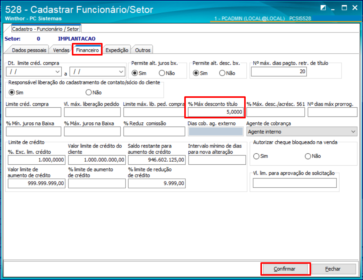Focus the % Reduz comissão field
Image resolution: width=363 pixels, height=280 pixels.
154,132
